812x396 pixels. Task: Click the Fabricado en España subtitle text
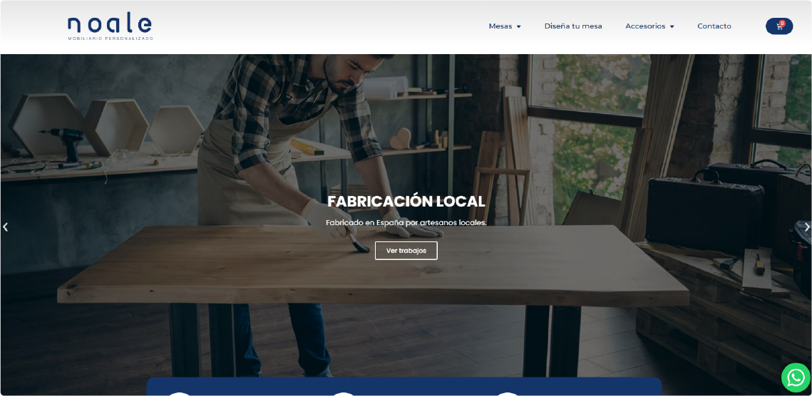point(406,223)
